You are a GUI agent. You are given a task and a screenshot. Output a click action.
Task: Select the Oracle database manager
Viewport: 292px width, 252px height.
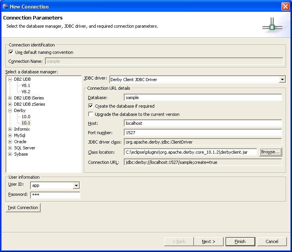click(x=20, y=142)
